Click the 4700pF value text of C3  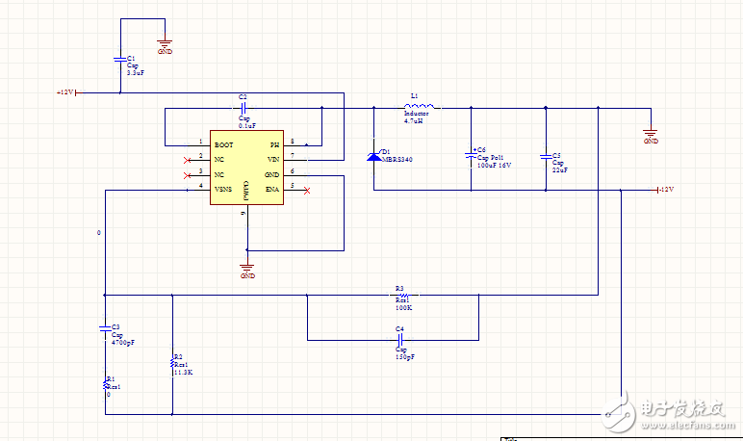[123, 343]
